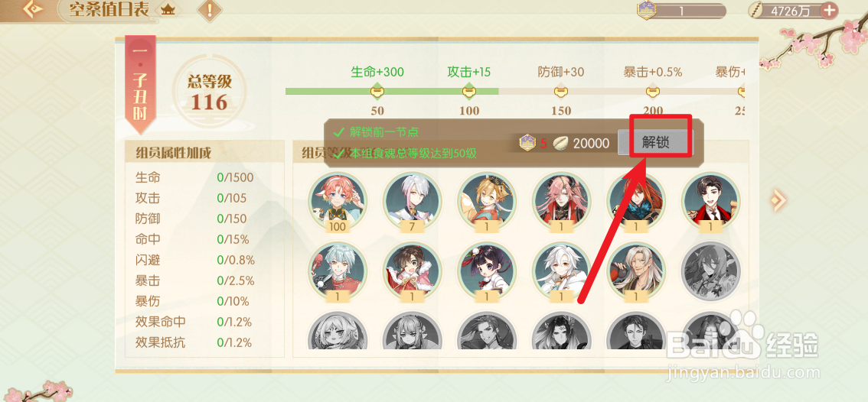Select the locked gray avatar in second row
The width and height of the screenshot is (868, 402).
tap(711, 271)
